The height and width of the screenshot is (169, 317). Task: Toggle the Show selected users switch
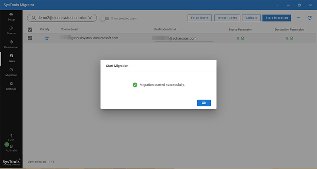coord(105,19)
